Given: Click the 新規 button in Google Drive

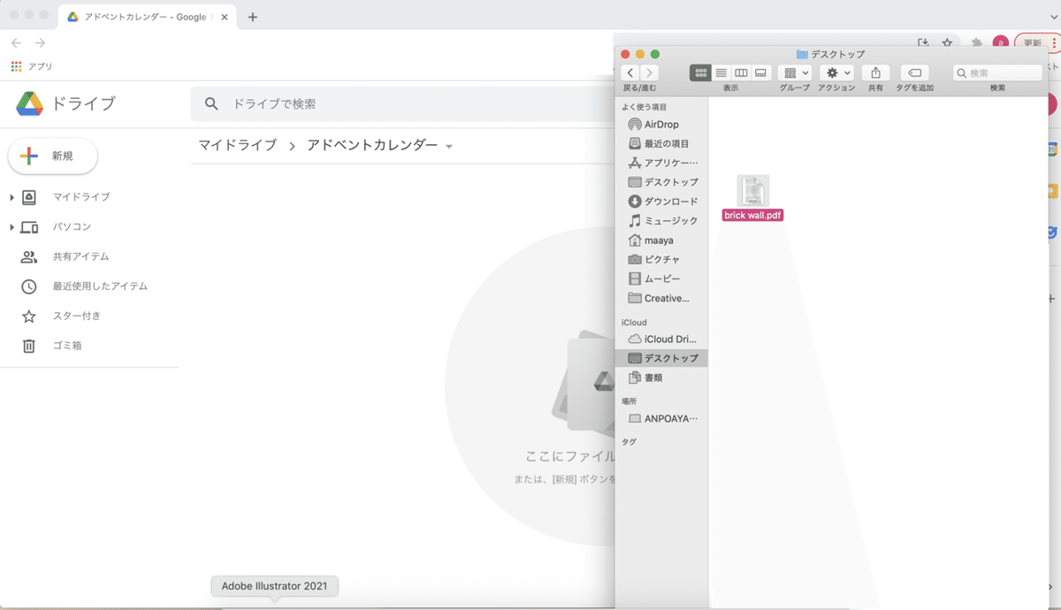Looking at the screenshot, I should (x=52, y=156).
